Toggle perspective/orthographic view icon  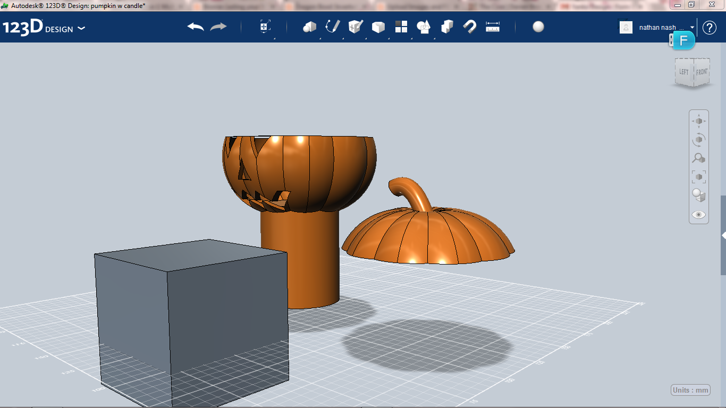point(699,195)
